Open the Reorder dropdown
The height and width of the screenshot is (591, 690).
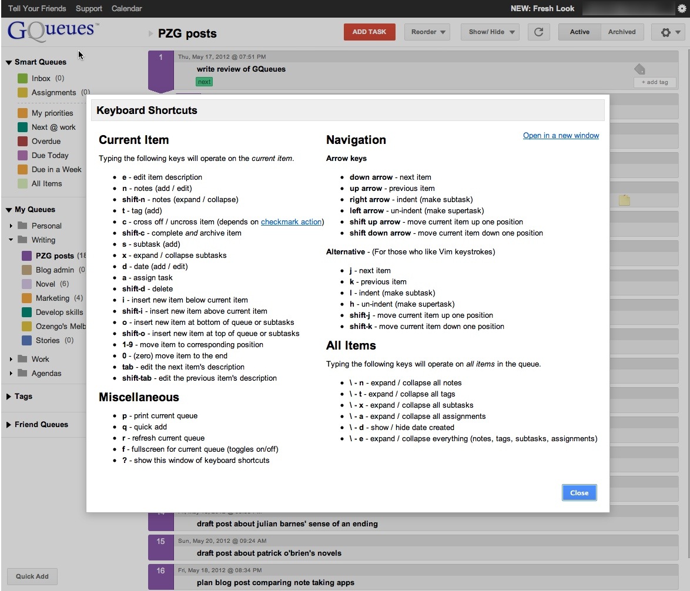point(427,32)
